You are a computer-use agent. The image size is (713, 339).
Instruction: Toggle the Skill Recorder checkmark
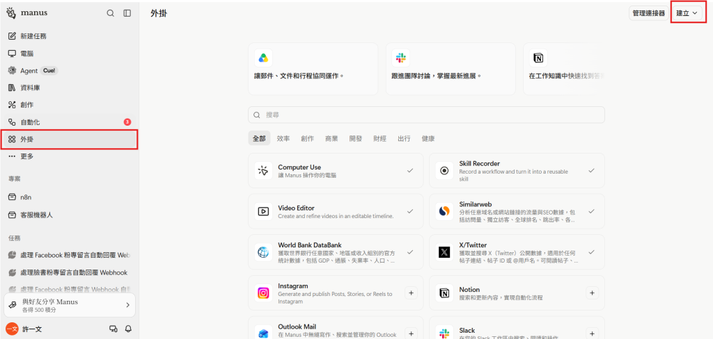pyautogui.click(x=591, y=171)
